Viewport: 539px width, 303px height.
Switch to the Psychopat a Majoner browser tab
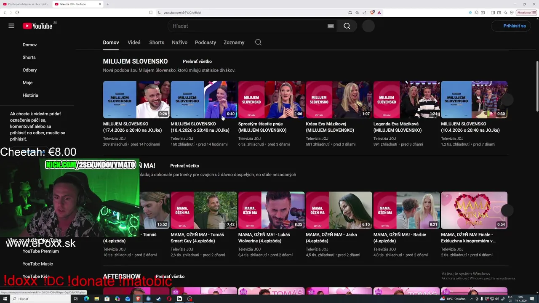pos(25,4)
